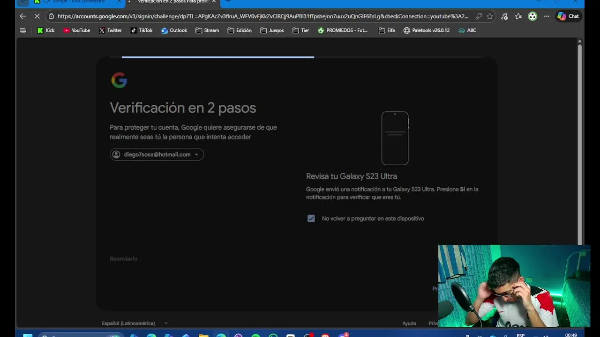
Task: Expand the Edición bookmarks folder
Action: (240, 30)
